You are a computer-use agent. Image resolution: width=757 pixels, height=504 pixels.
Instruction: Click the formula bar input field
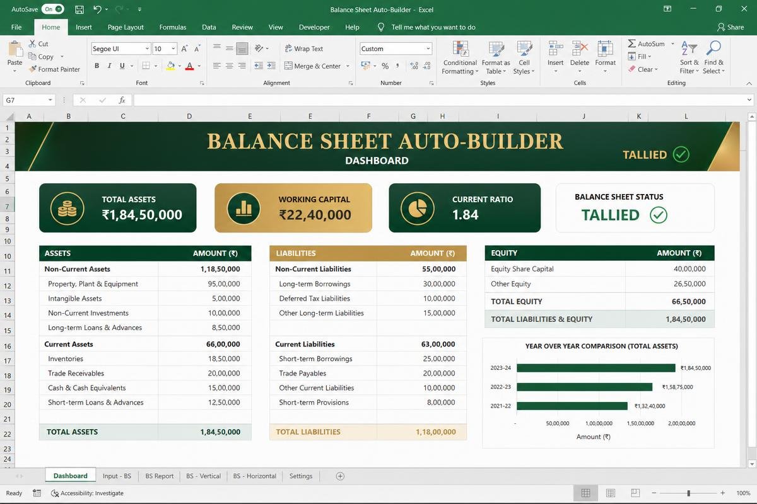[440, 100]
